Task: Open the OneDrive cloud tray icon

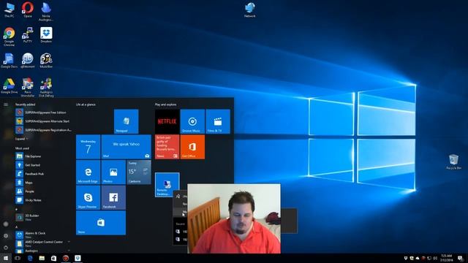Action: point(418,258)
